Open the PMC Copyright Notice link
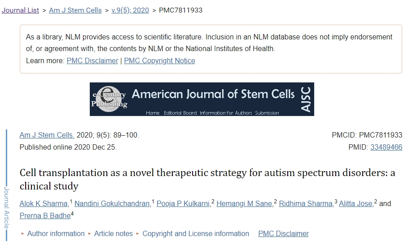 159,60
